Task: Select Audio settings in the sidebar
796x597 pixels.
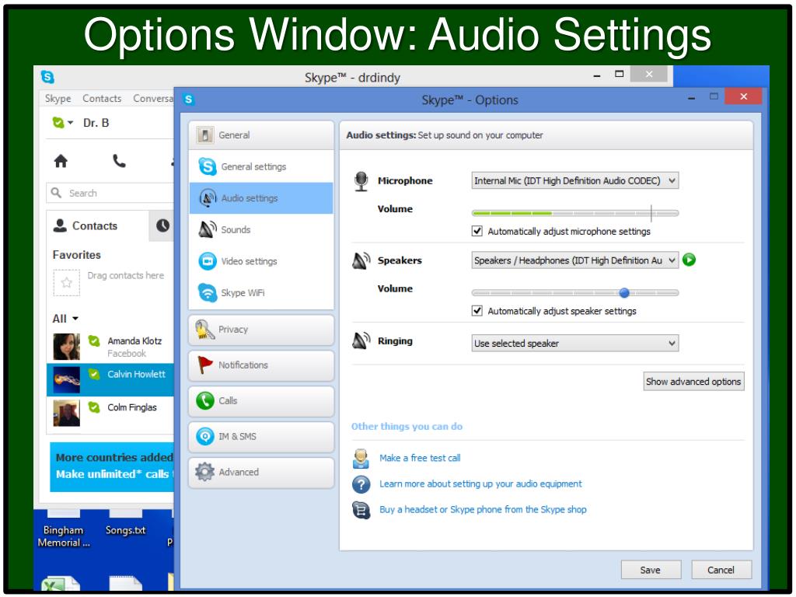Action: point(261,198)
